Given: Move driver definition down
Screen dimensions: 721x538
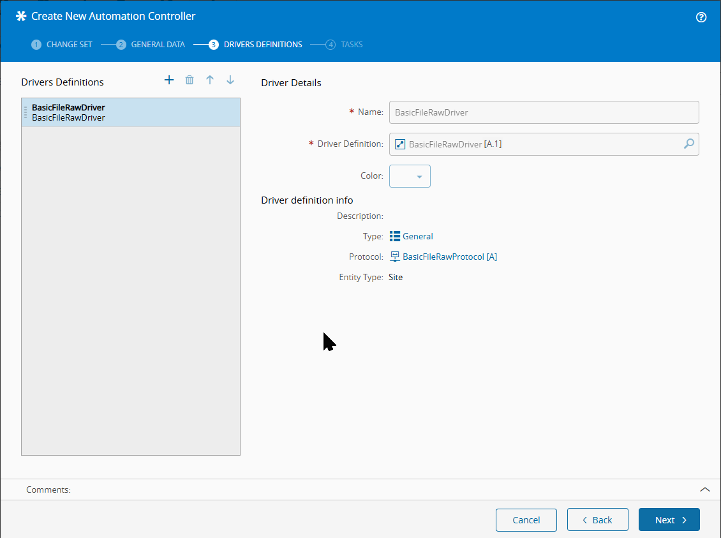Looking at the screenshot, I should click(x=230, y=80).
